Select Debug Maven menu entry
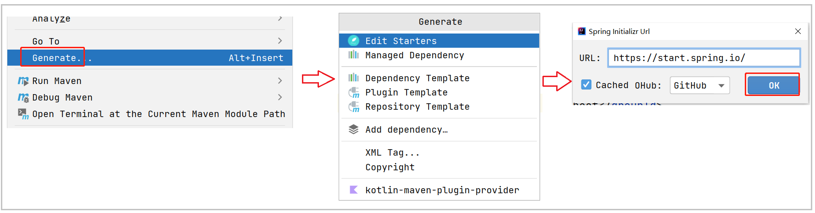Viewport: 815px width, 213px height. point(150,97)
